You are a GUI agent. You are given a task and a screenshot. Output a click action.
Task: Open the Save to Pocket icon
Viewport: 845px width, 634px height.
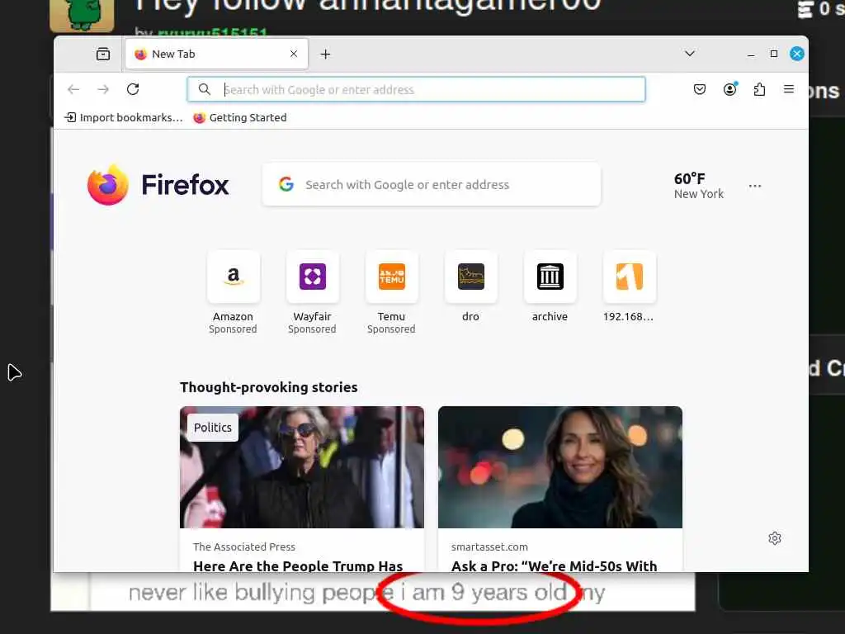pyautogui.click(x=700, y=89)
